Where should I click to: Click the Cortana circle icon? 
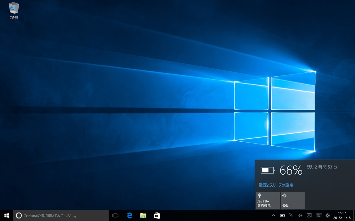[x=19, y=215]
